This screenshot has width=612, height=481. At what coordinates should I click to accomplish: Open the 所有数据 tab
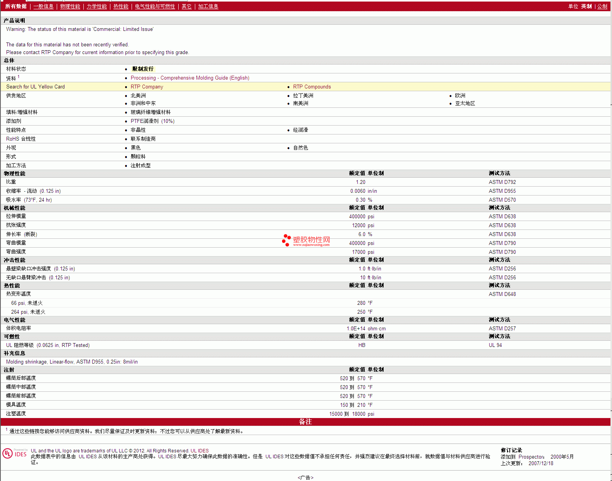point(16,7)
